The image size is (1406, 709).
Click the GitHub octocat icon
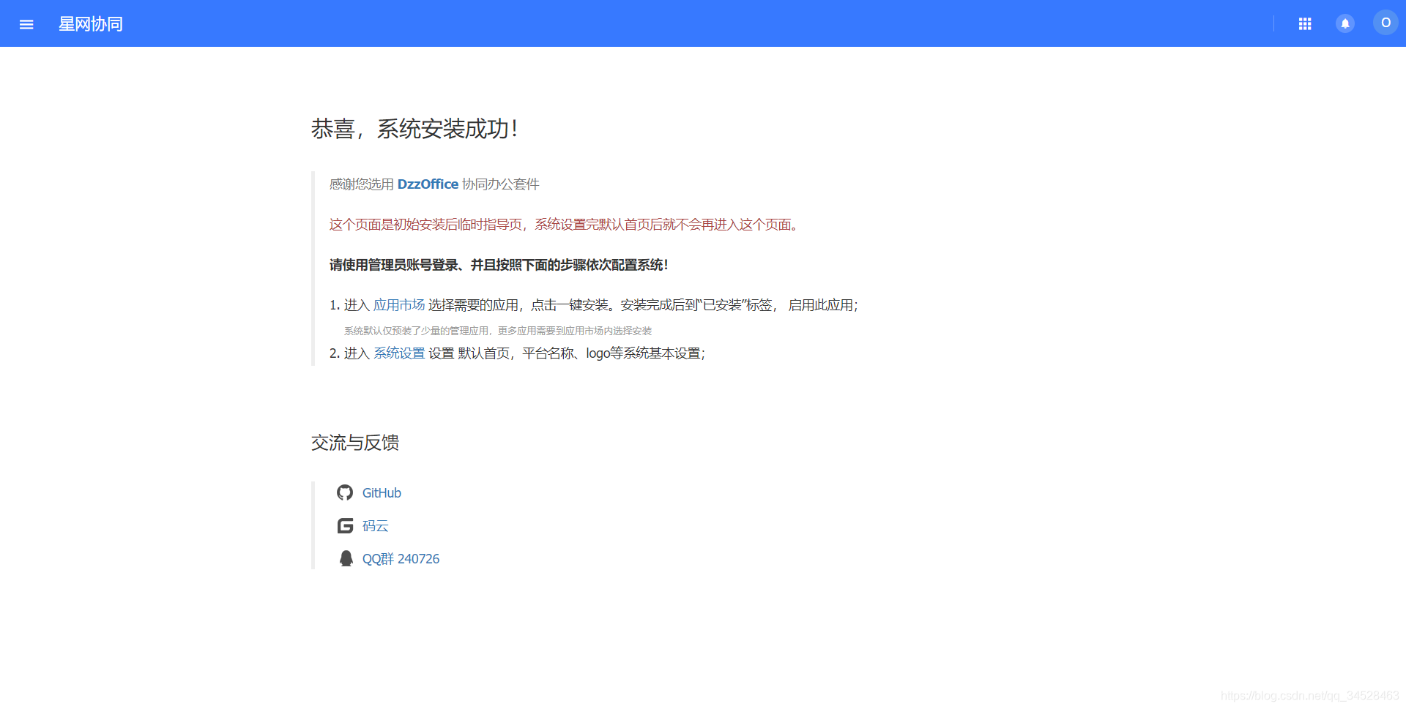point(345,492)
